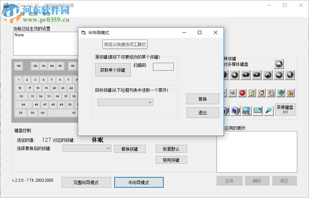Click keyboard key 50
The height and width of the screenshot is (198, 309).
70,105
